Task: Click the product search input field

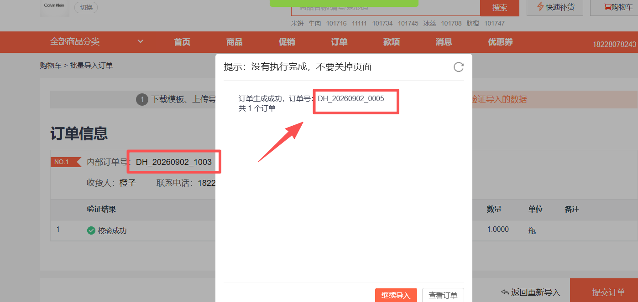Action: click(x=386, y=8)
